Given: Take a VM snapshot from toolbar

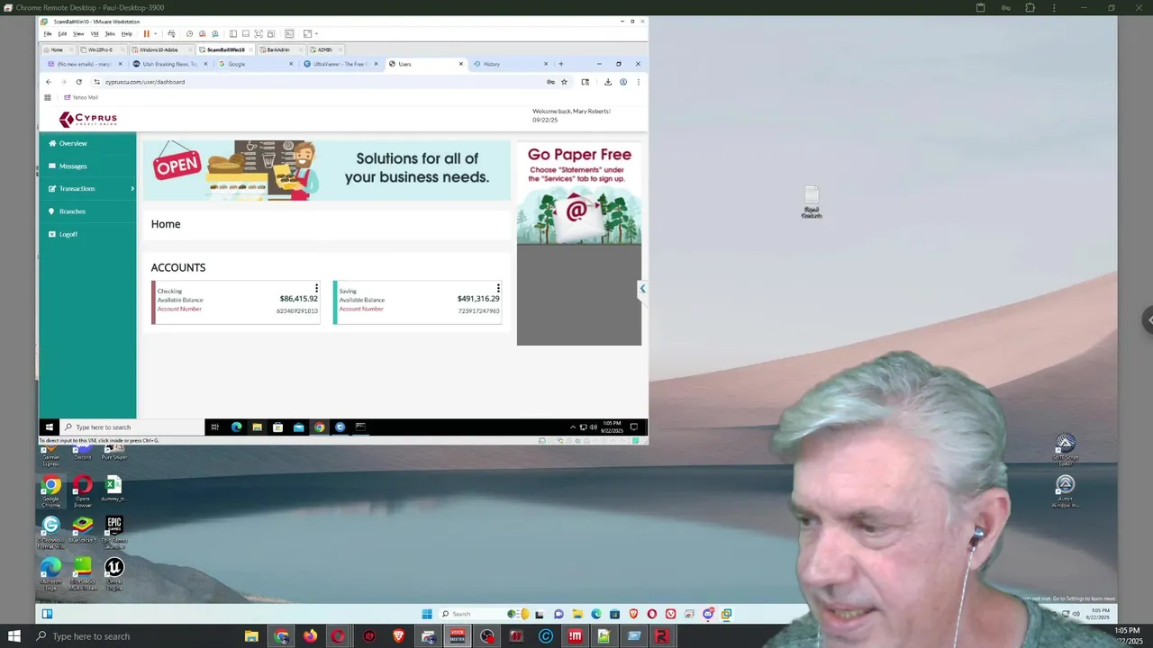Looking at the screenshot, I should 189,34.
